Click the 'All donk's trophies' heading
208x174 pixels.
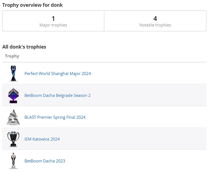pyautogui.click(x=24, y=47)
